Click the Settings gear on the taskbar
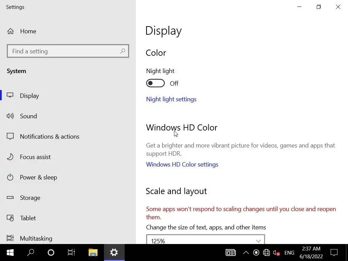The image size is (348, 261). pos(114,253)
